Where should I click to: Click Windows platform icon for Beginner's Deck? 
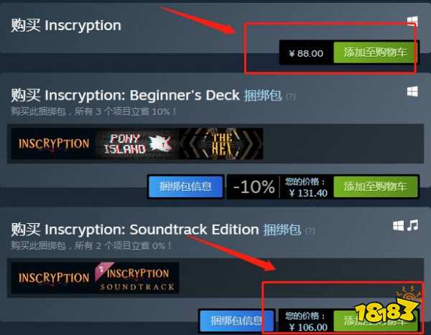point(412,91)
